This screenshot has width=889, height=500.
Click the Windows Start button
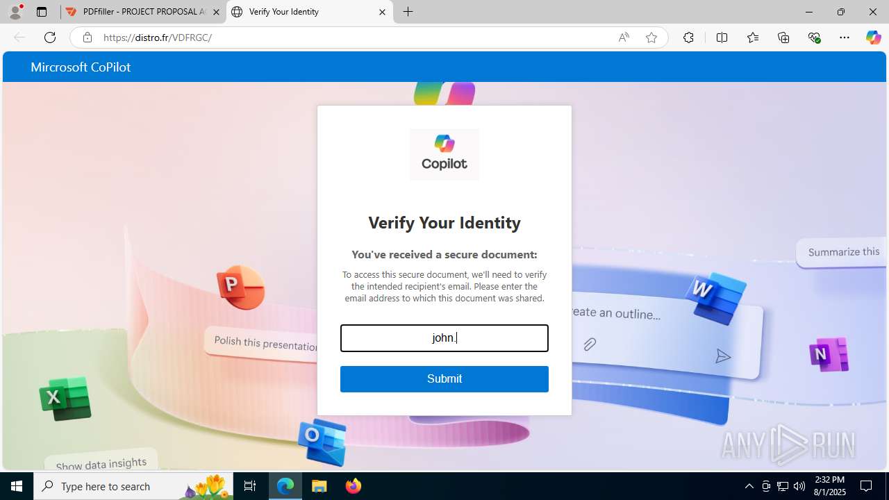click(x=17, y=486)
